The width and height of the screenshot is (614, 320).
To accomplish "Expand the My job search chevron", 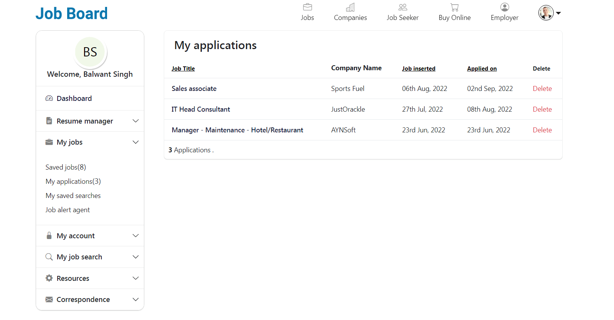I will (x=135, y=257).
